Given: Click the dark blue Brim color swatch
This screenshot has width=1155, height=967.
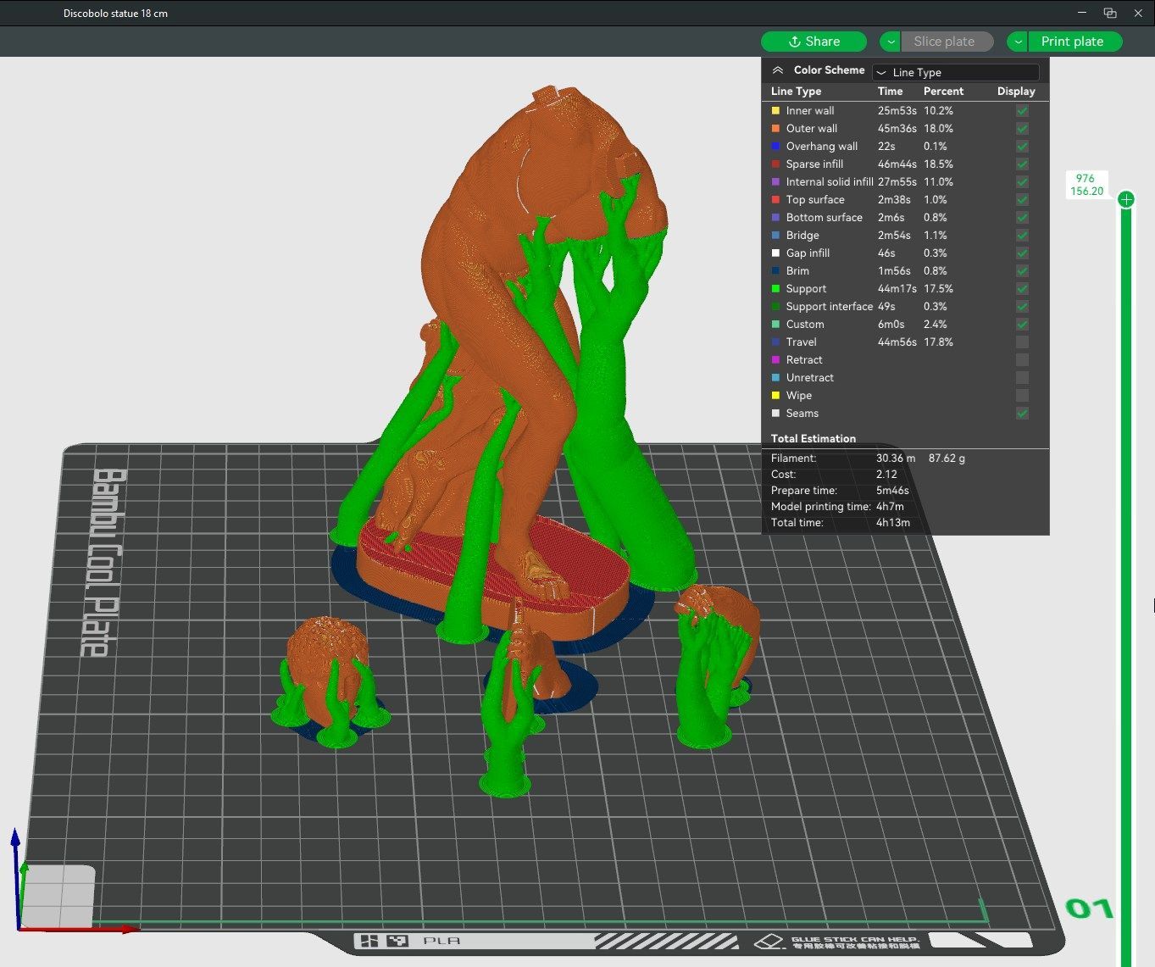Looking at the screenshot, I should coord(775,271).
